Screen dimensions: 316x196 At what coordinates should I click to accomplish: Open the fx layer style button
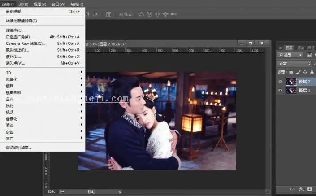301,189
